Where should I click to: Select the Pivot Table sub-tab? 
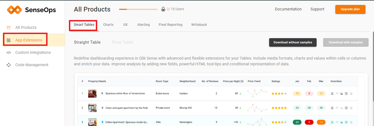pos(122,42)
